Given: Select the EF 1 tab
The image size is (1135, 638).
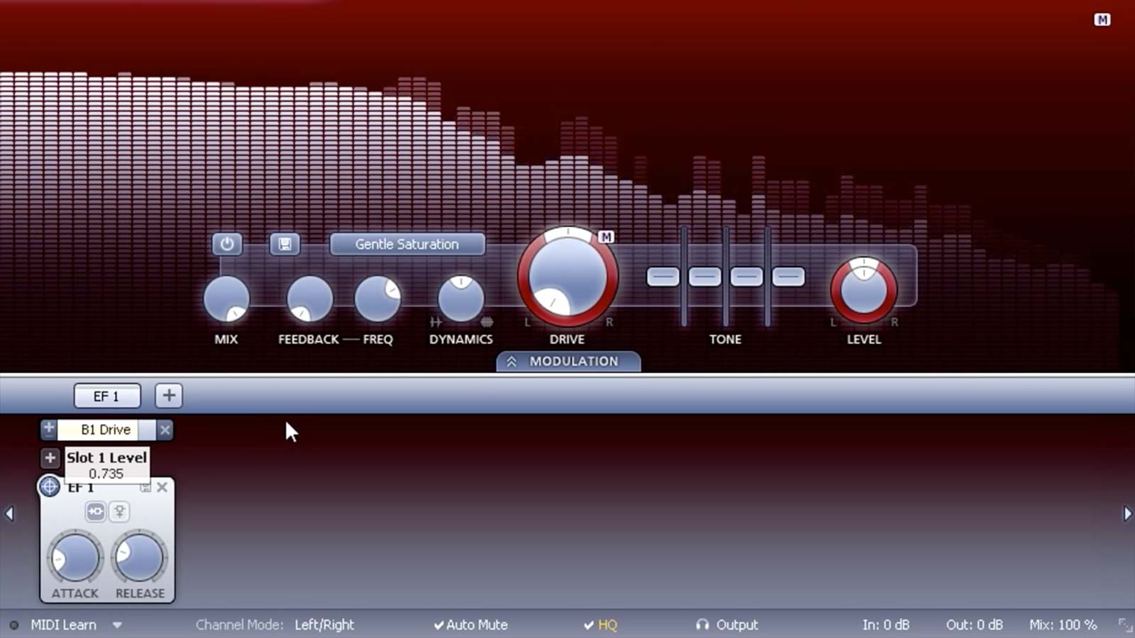Looking at the screenshot, I should point(107,396).
